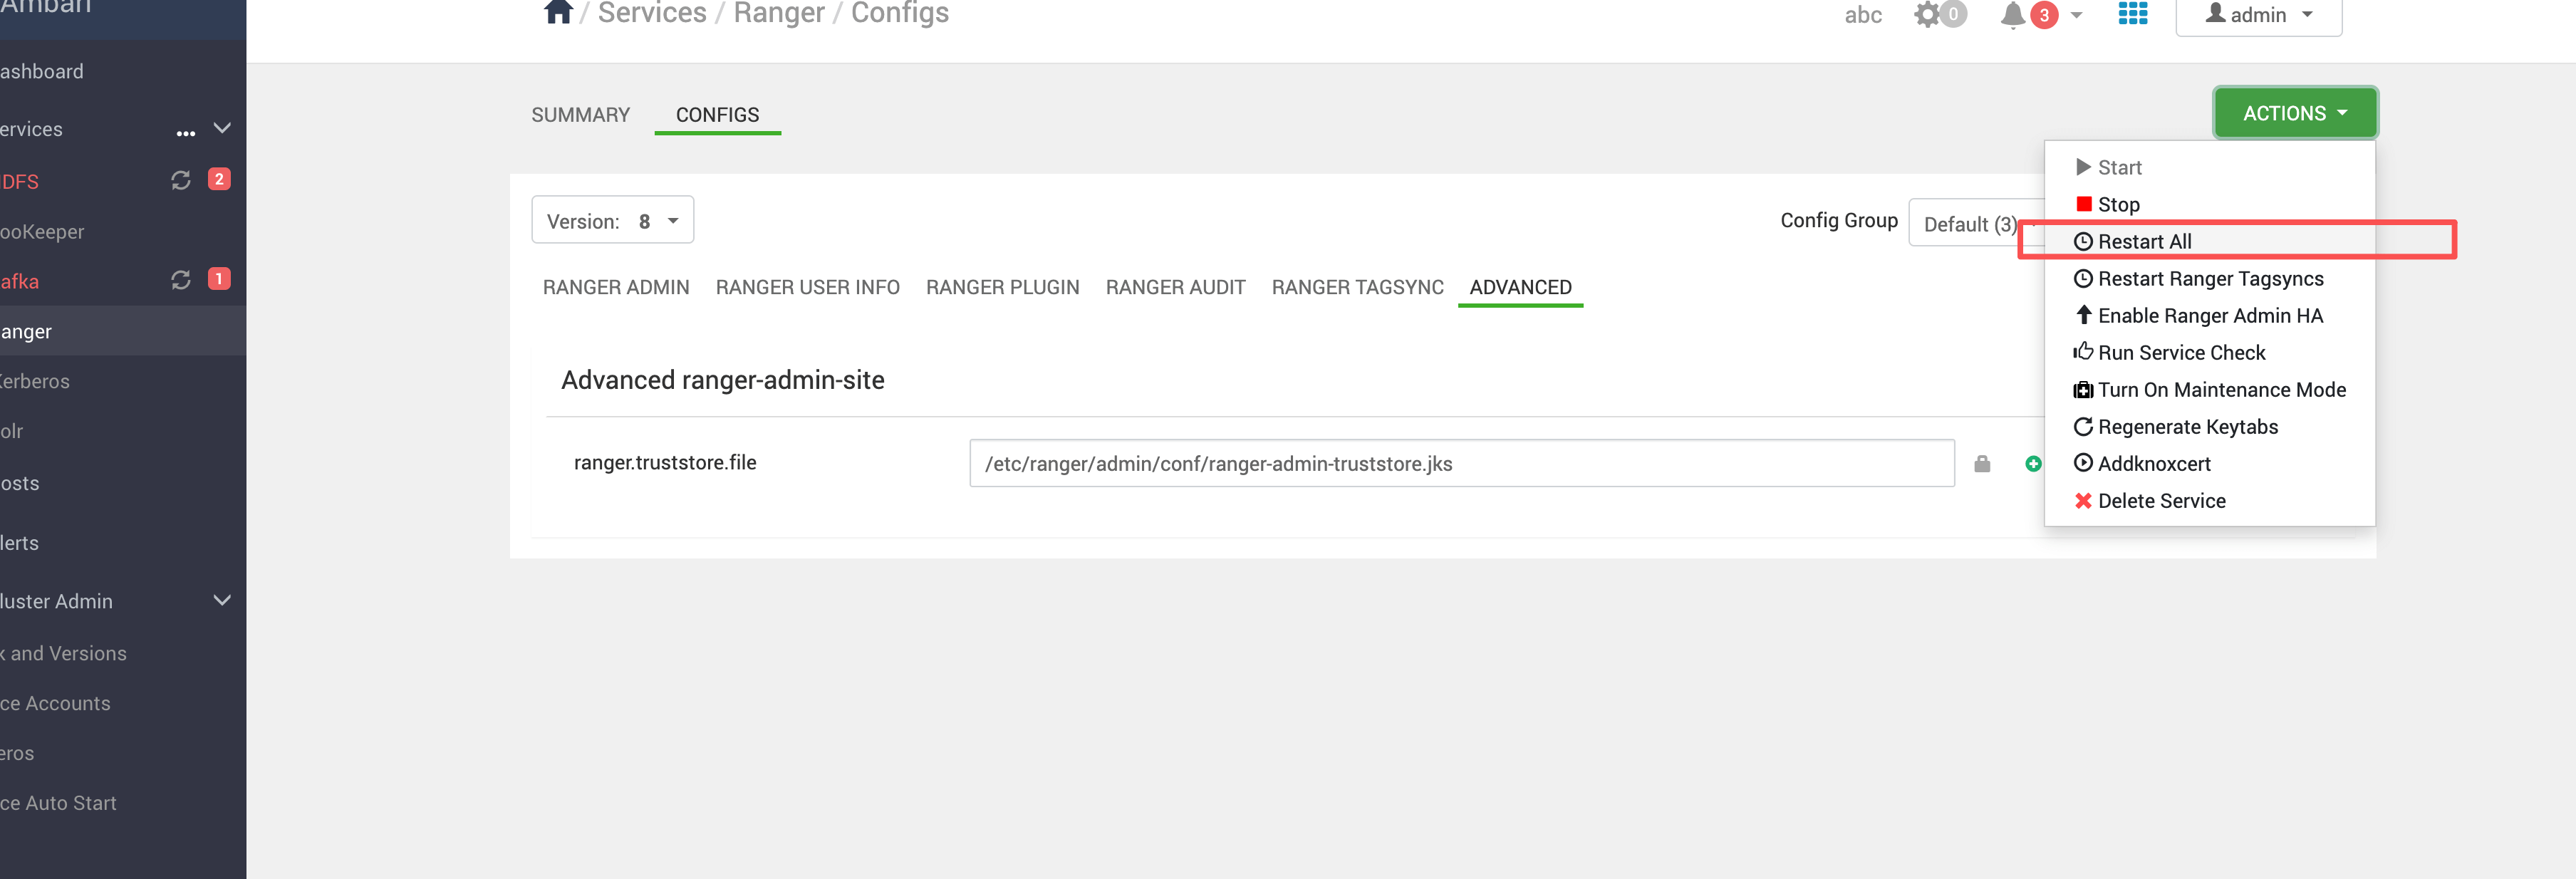Screen dimensions: 2576x879
Task: Open the RANGER AUDIT config tab
Action: click(x=1175, y=288)
